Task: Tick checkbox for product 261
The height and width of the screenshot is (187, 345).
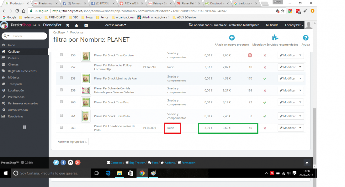Action: click(61, 116)
